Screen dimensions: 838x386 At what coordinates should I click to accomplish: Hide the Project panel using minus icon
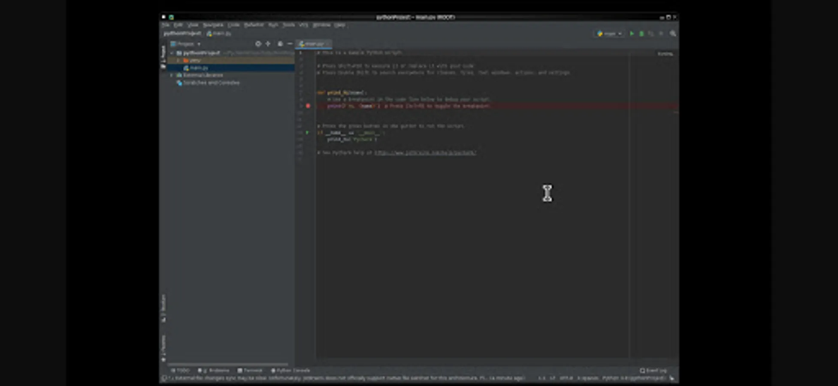(290, 44)
